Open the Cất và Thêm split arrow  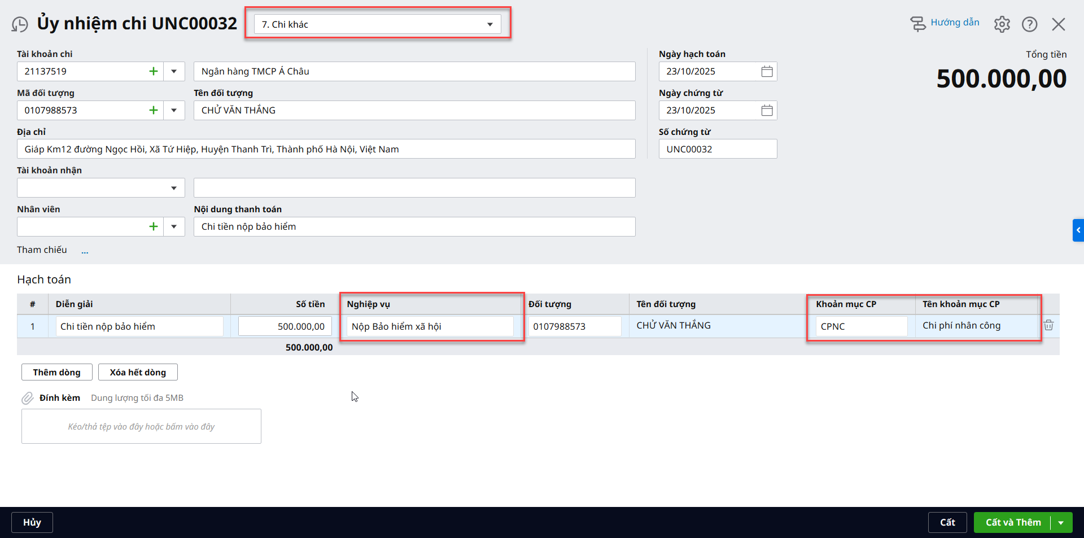coord(1061,523)
